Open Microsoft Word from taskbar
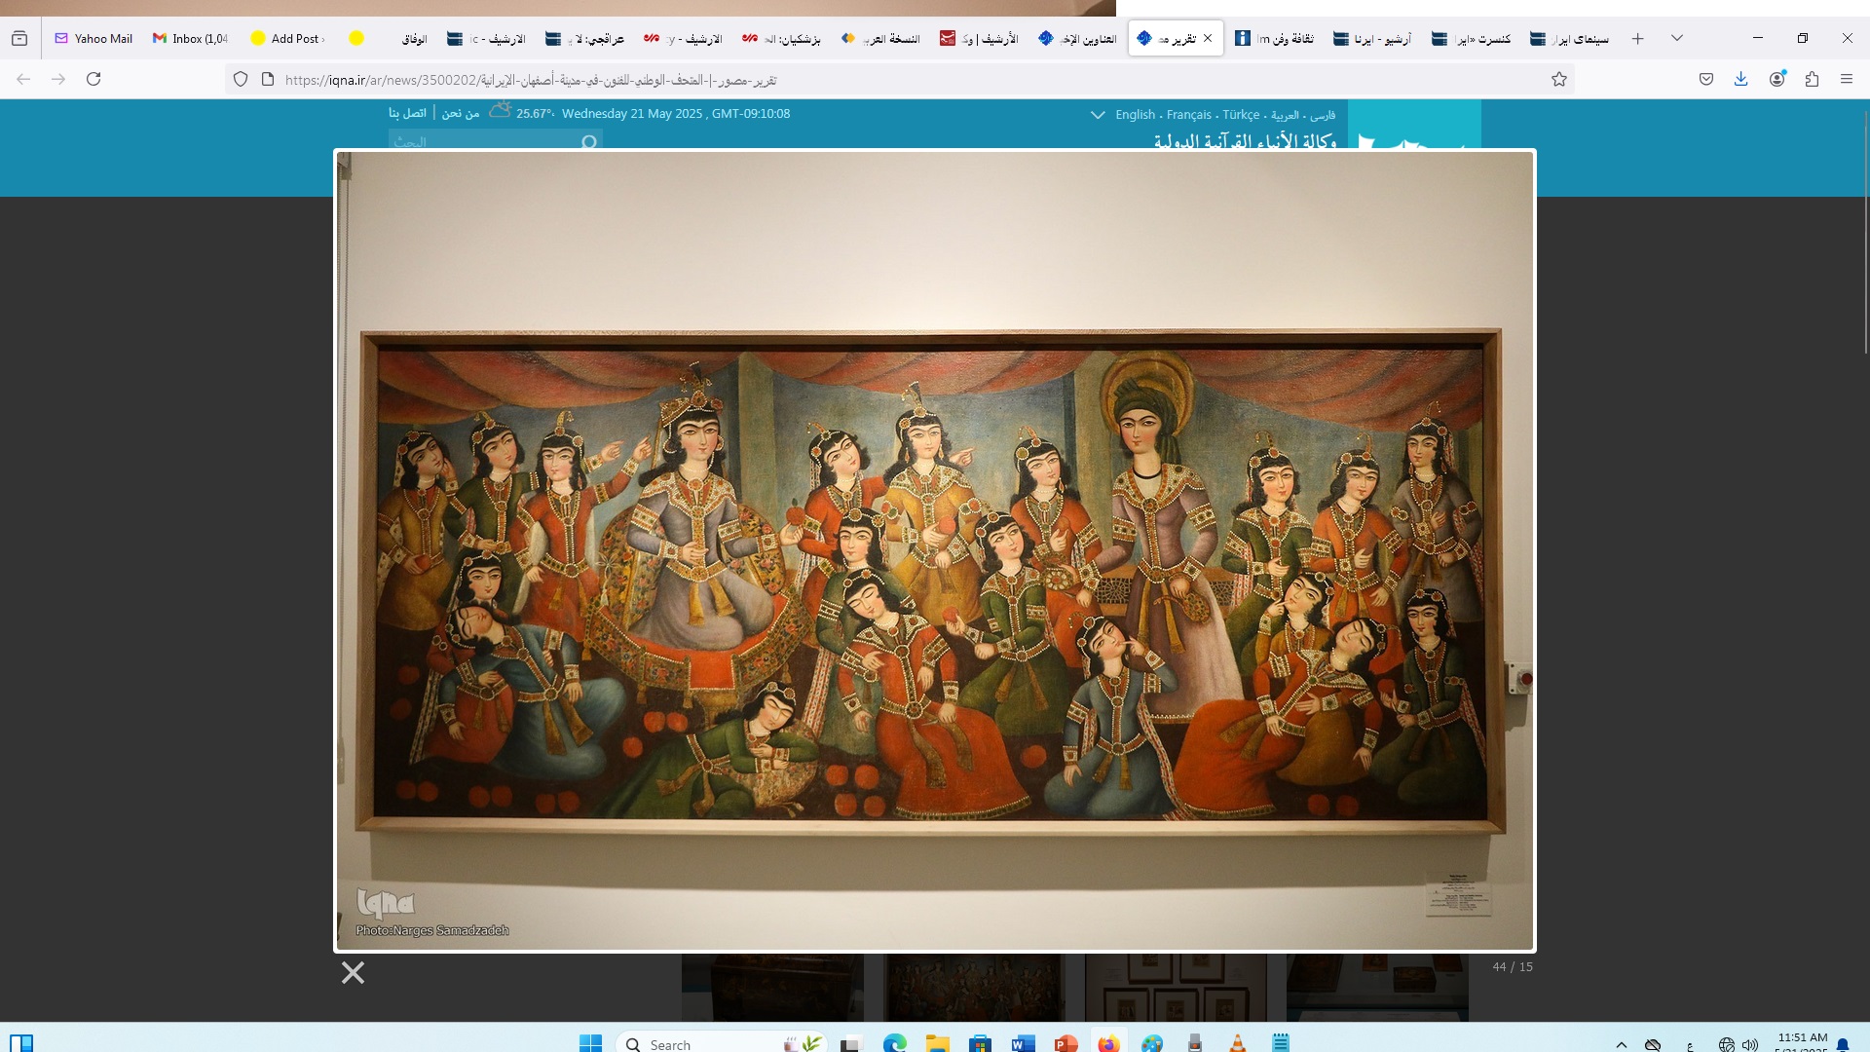 [x=1023, y=1043]
